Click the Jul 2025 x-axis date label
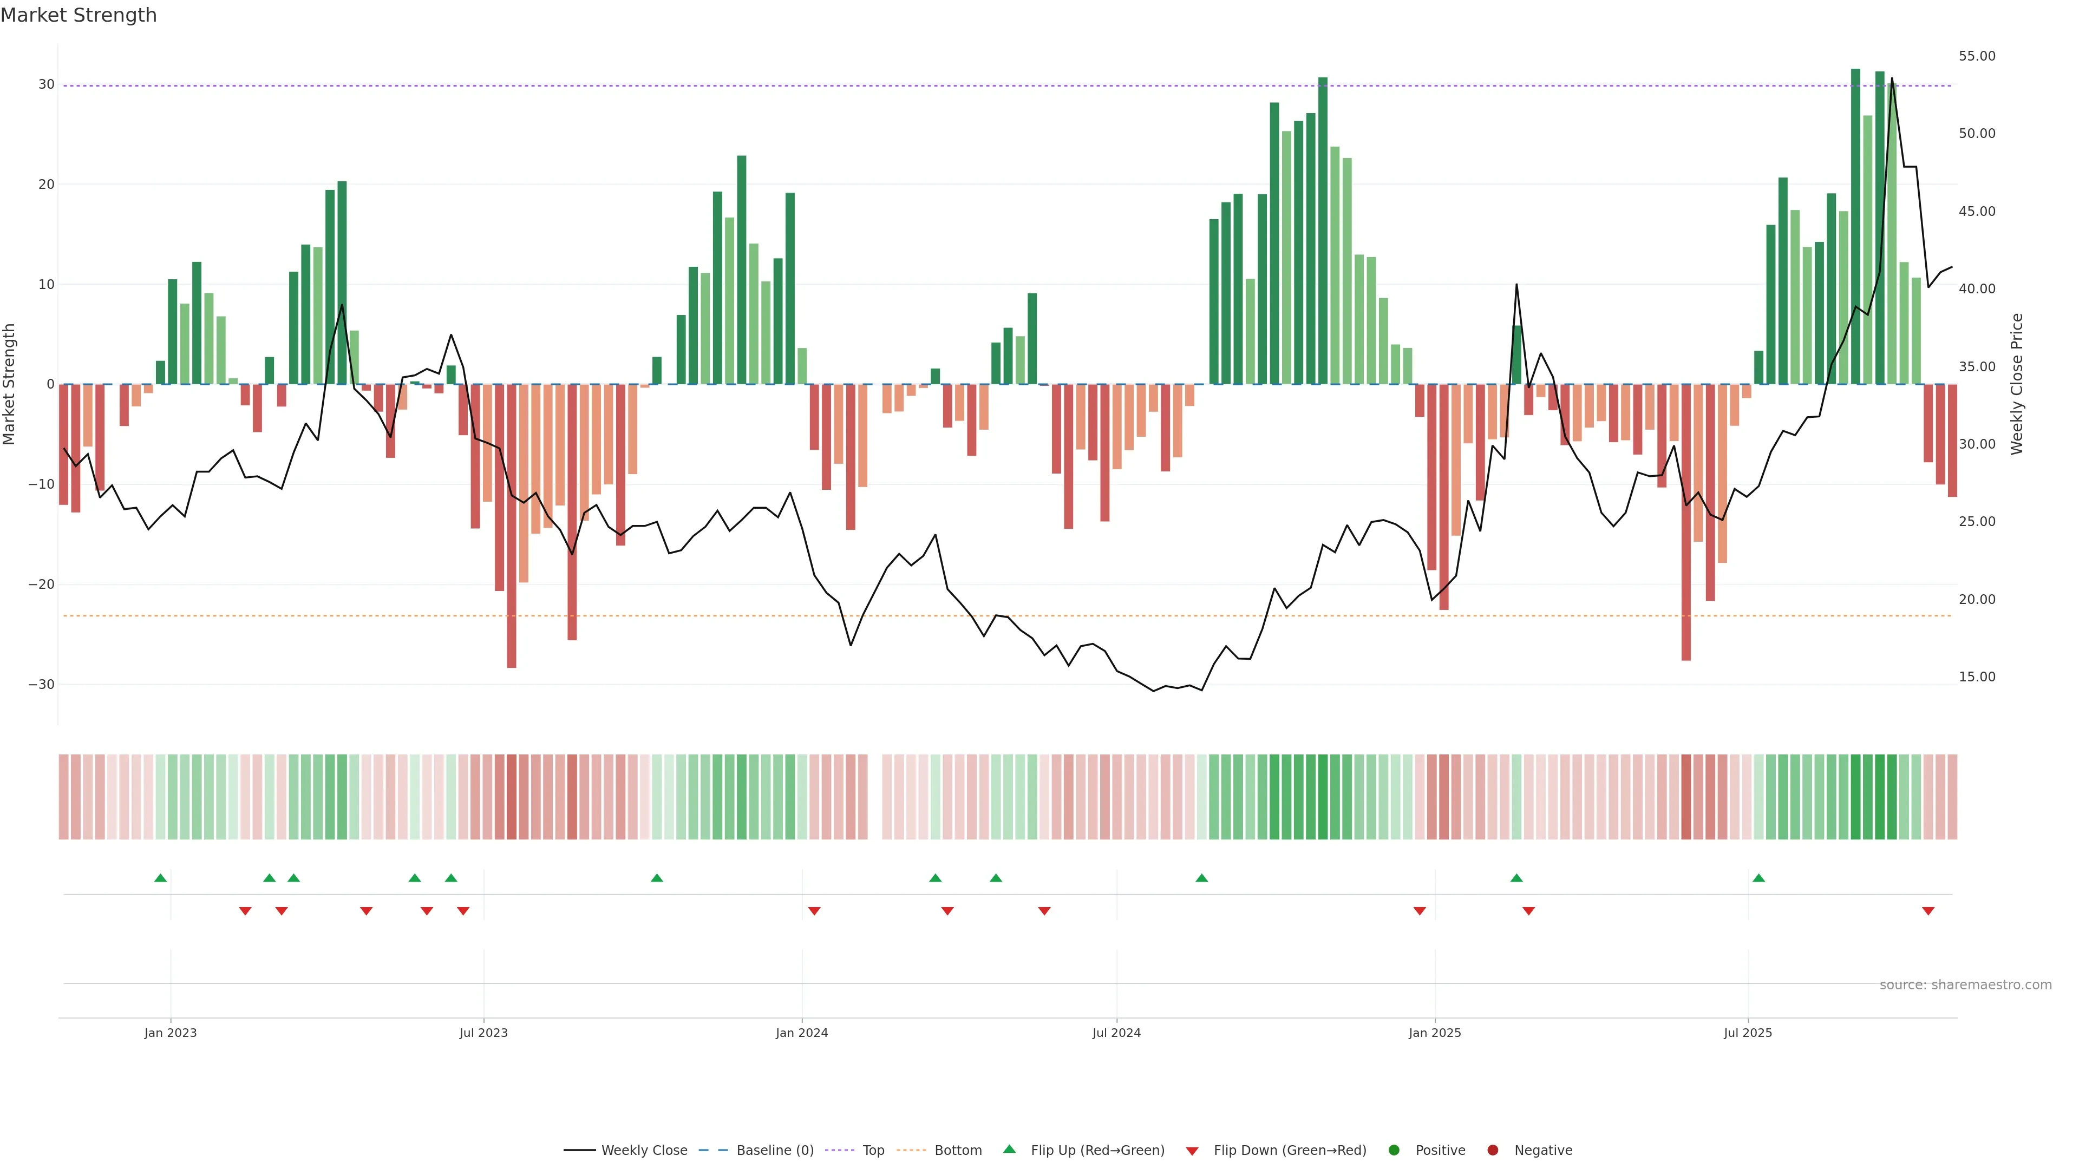This screenshot has height=1169, width=2079. [x=1747, y=1033]
